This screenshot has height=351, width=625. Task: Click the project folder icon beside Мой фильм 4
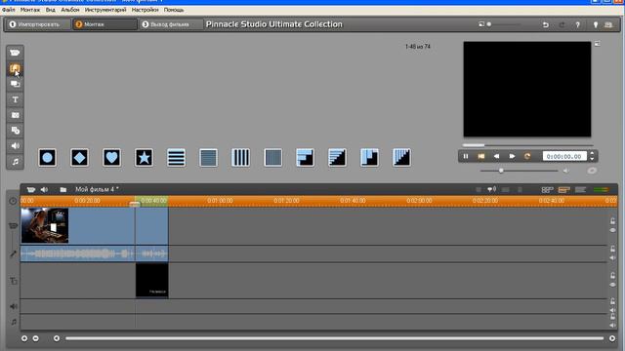click(x=62, y=190)
